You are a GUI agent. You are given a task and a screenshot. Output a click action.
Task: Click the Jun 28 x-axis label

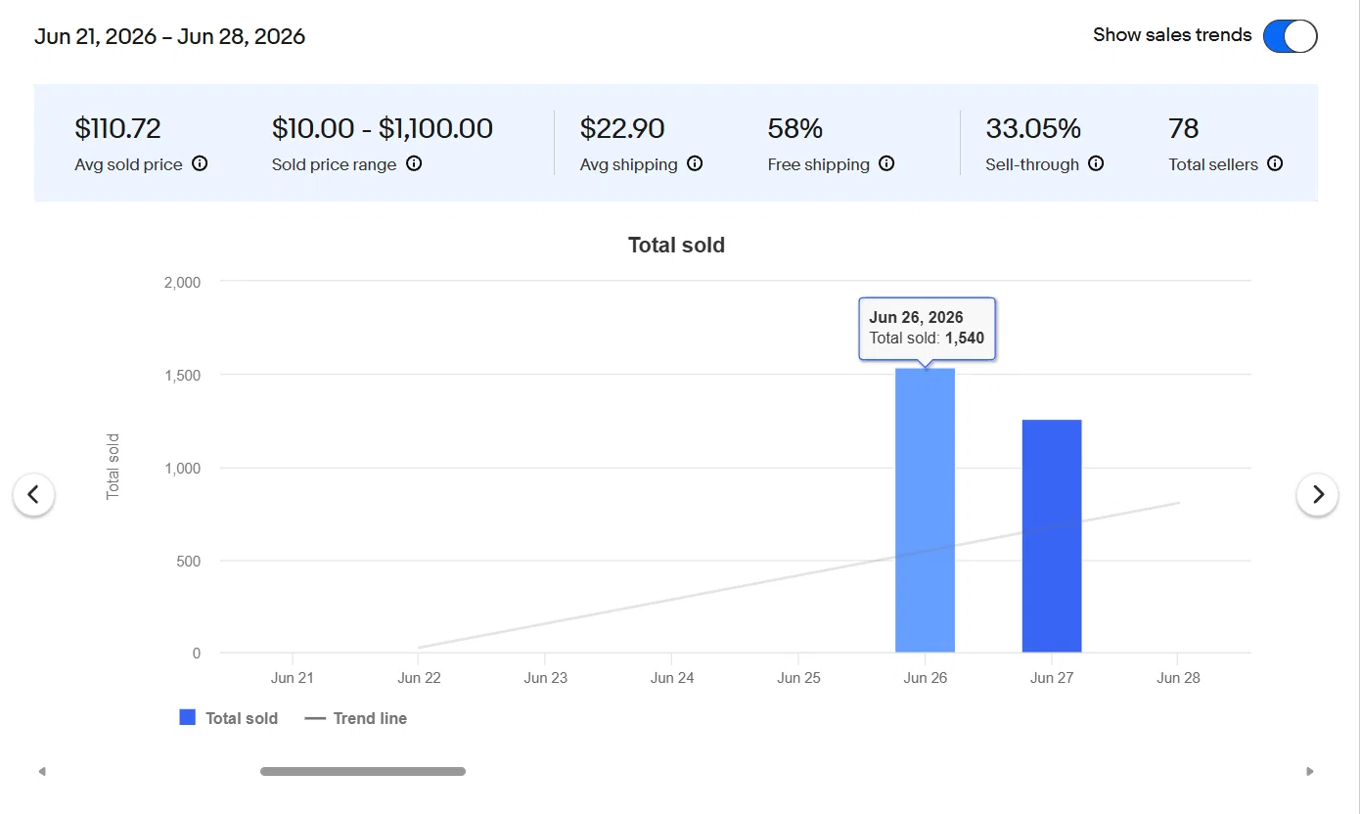[1178, 677]
